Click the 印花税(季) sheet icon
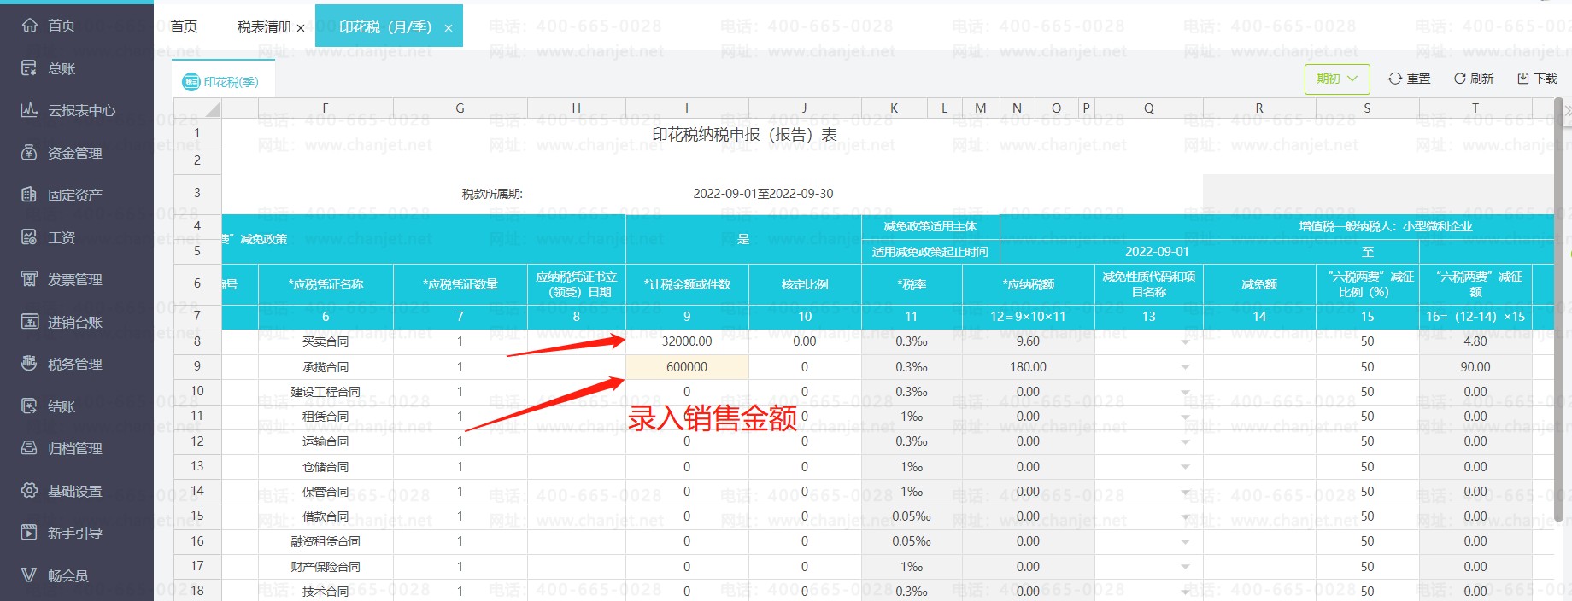The width and height of the screenshot is (1572, 601). point(191,82)
